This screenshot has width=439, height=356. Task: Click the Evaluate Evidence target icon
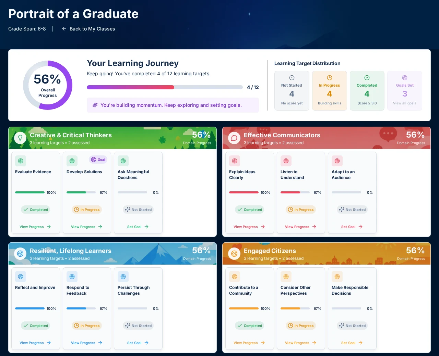tap(21, 161)
